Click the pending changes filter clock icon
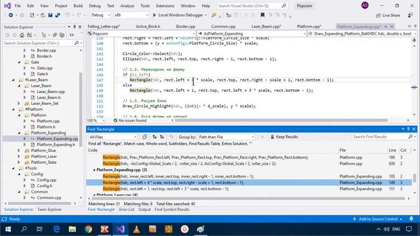420x236 pixels. pos(44,35)
